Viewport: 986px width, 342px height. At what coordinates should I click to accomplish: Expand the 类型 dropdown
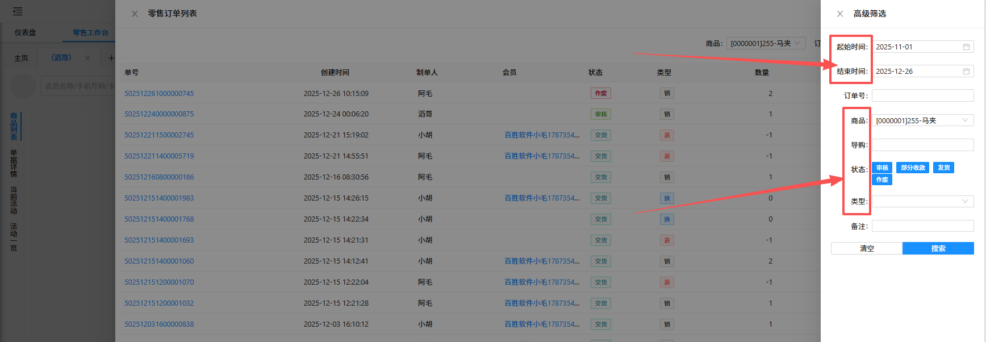pos(922,201)
